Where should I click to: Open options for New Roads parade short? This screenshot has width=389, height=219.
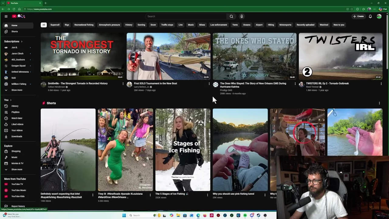click(x=150, y=195)
